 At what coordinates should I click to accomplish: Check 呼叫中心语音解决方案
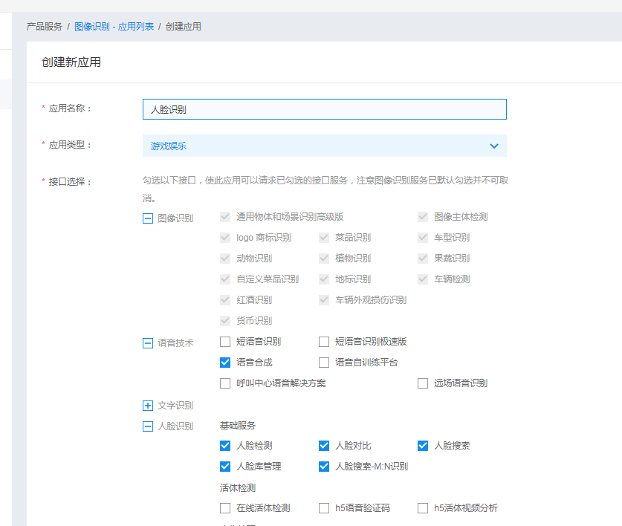point(225,383)
